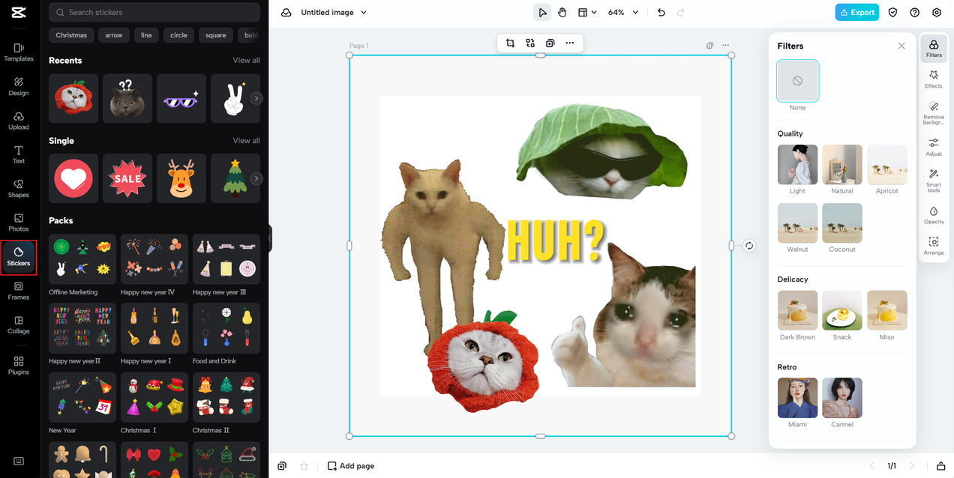Screen dimensions: 954x478
Task: Select the circle sticker tag
Action: point(178,35)
